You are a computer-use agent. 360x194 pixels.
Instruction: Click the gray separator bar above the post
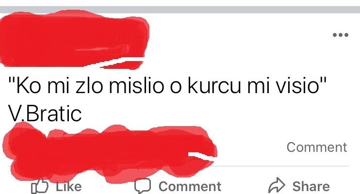[180, 10]
